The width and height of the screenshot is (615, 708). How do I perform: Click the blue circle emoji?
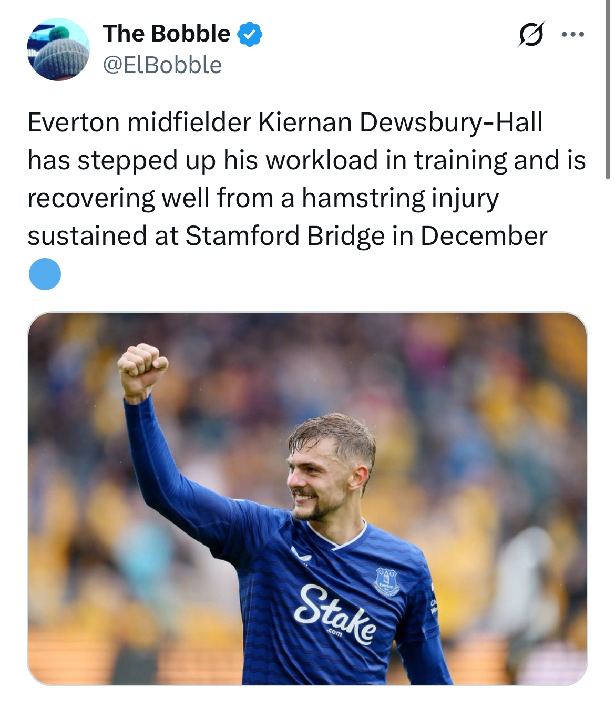click(x=45, y=274)
